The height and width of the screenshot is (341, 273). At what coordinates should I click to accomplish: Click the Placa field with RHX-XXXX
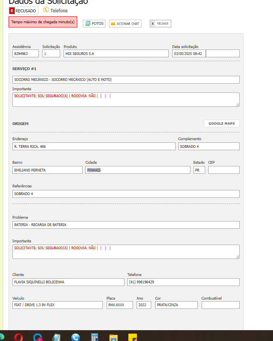[x=119, y=305]
